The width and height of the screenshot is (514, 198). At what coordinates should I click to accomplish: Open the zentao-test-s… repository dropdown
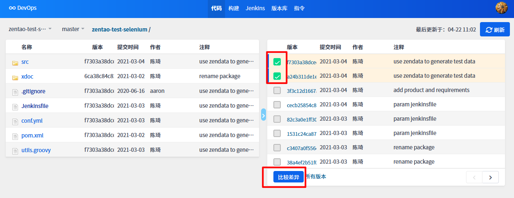pyautogui.click(x=30, y=29)
